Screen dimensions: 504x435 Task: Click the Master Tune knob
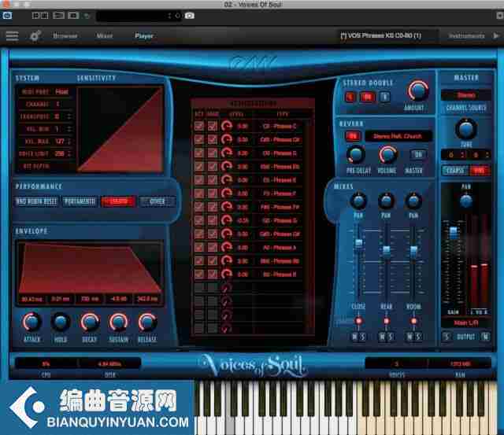pos(465,129)
